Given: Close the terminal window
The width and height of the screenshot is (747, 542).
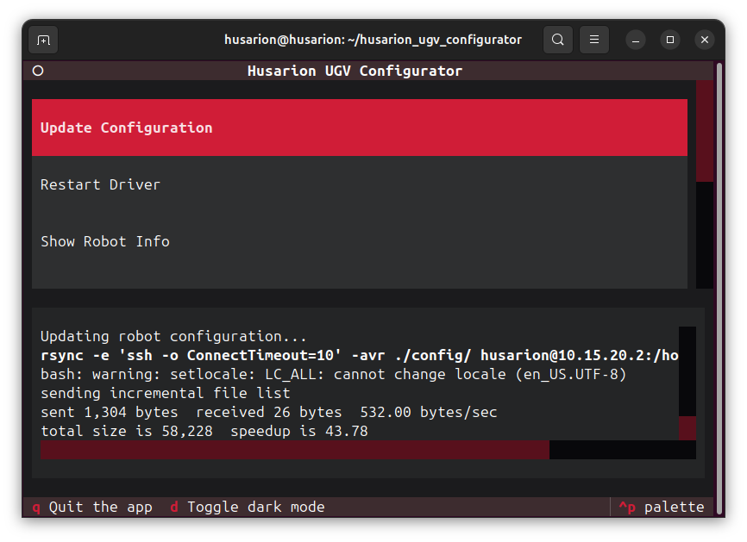Looking at the screenshot, I should tap(705, 40).
